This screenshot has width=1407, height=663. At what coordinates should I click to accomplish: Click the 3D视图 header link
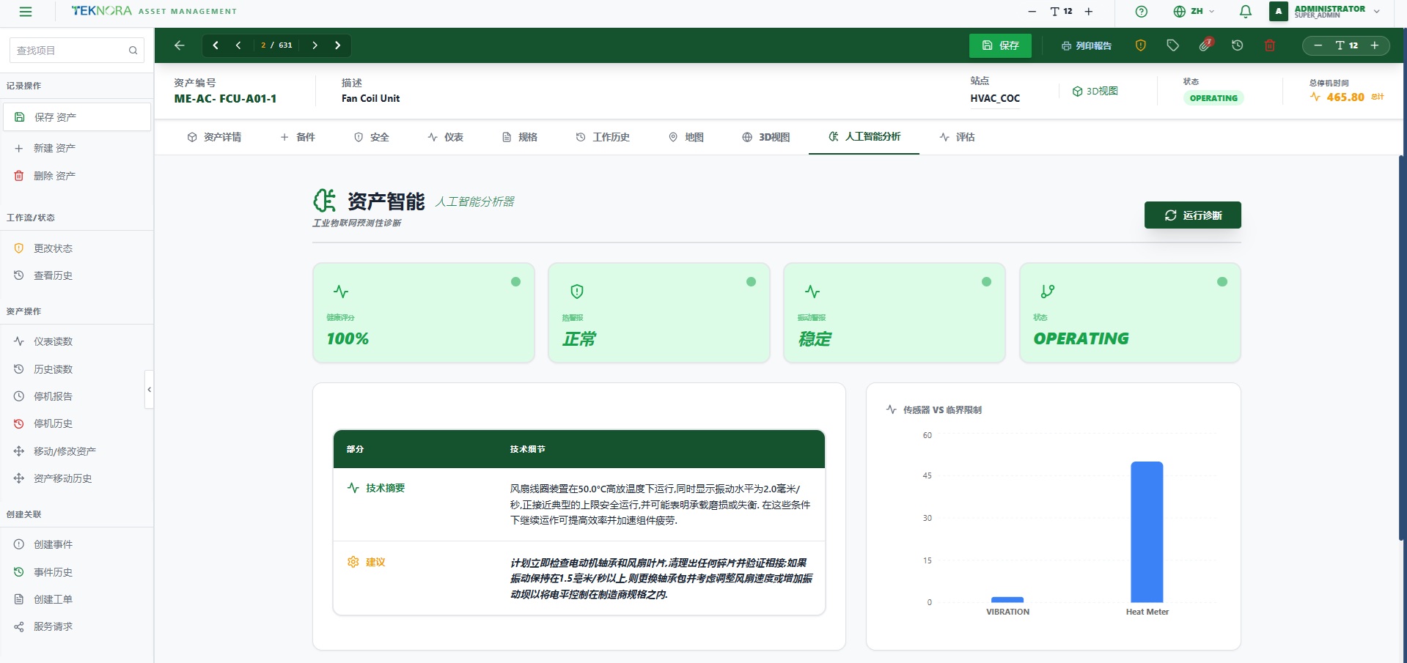[x=1095, y=92]
